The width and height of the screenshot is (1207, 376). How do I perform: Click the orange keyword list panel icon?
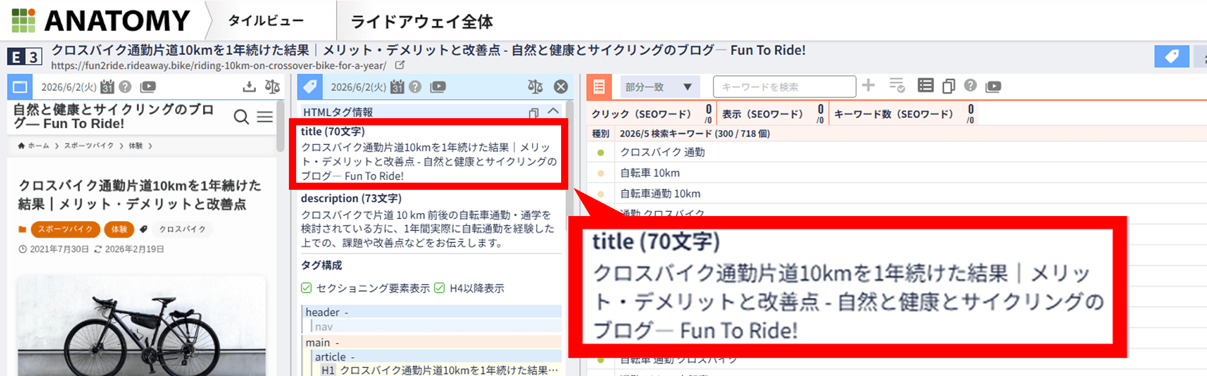599,87
